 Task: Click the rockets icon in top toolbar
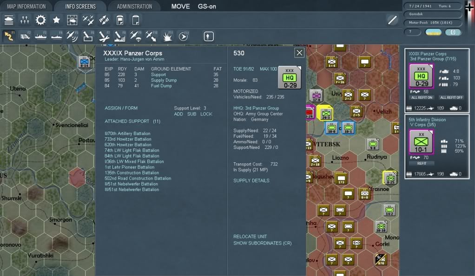click(104, 20)
